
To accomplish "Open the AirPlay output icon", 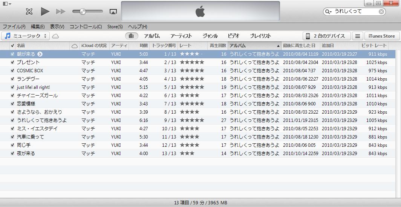I will pos(113,12).
